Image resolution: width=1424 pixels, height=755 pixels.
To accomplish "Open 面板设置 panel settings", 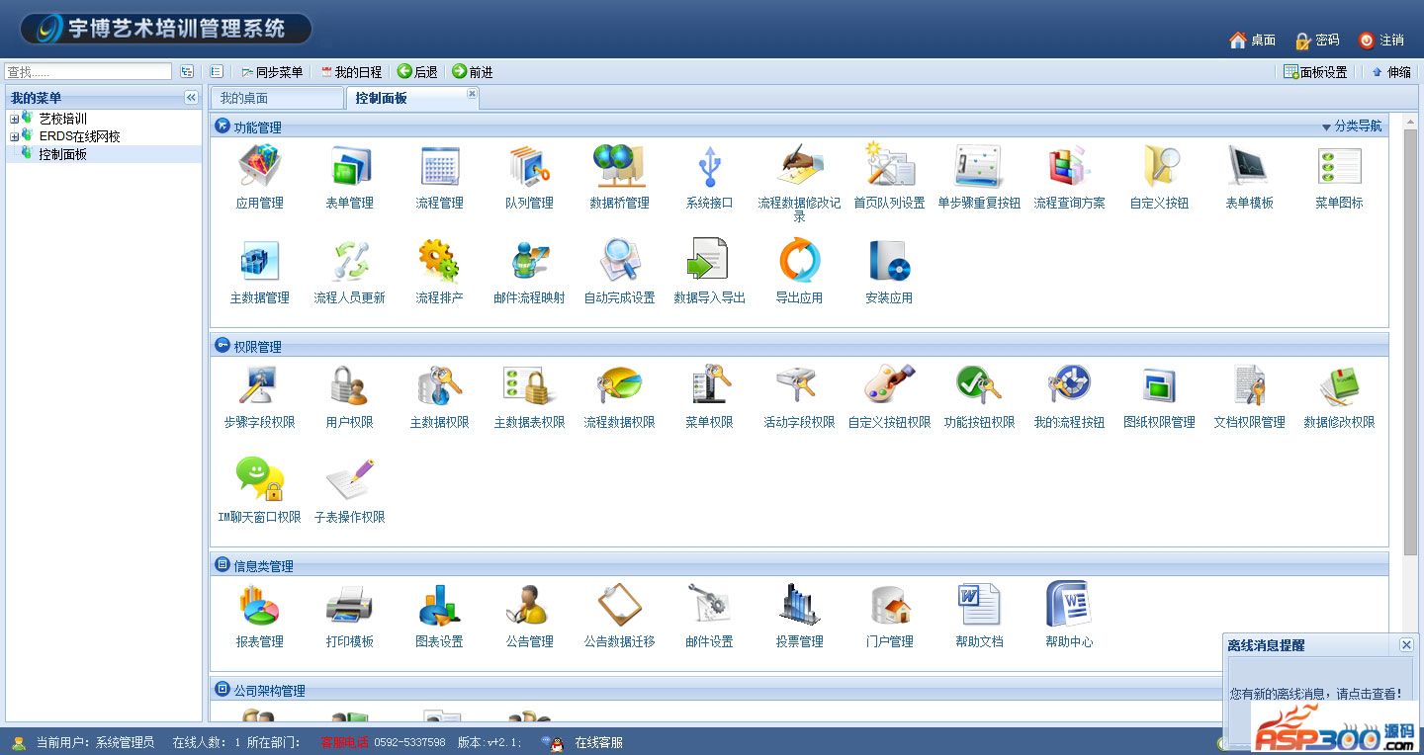I will click(1315, 72).
